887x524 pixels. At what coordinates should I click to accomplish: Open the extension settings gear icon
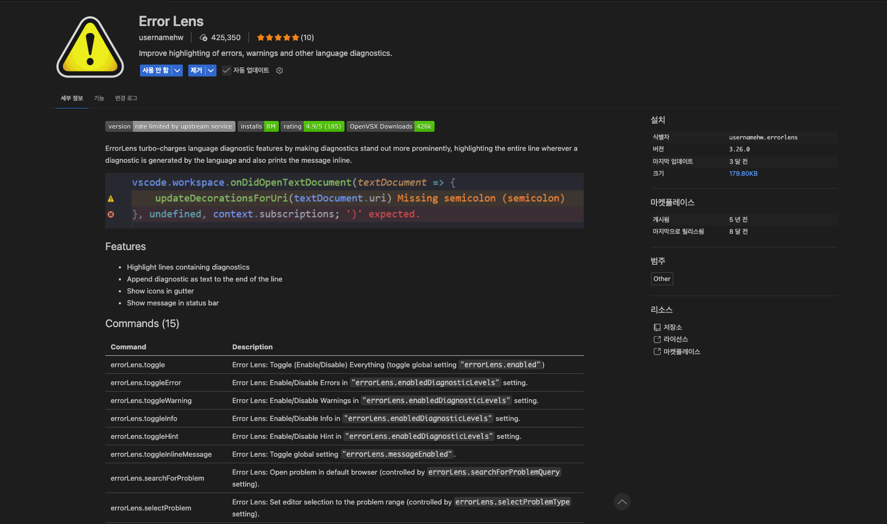point(279,71)
